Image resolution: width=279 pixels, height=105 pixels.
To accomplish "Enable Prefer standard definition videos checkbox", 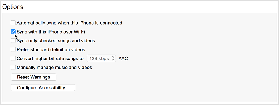I will coord(13,49).
